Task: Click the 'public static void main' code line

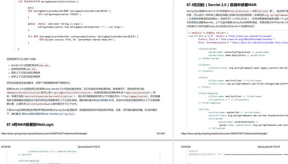Action: click(x=55, y=24)
